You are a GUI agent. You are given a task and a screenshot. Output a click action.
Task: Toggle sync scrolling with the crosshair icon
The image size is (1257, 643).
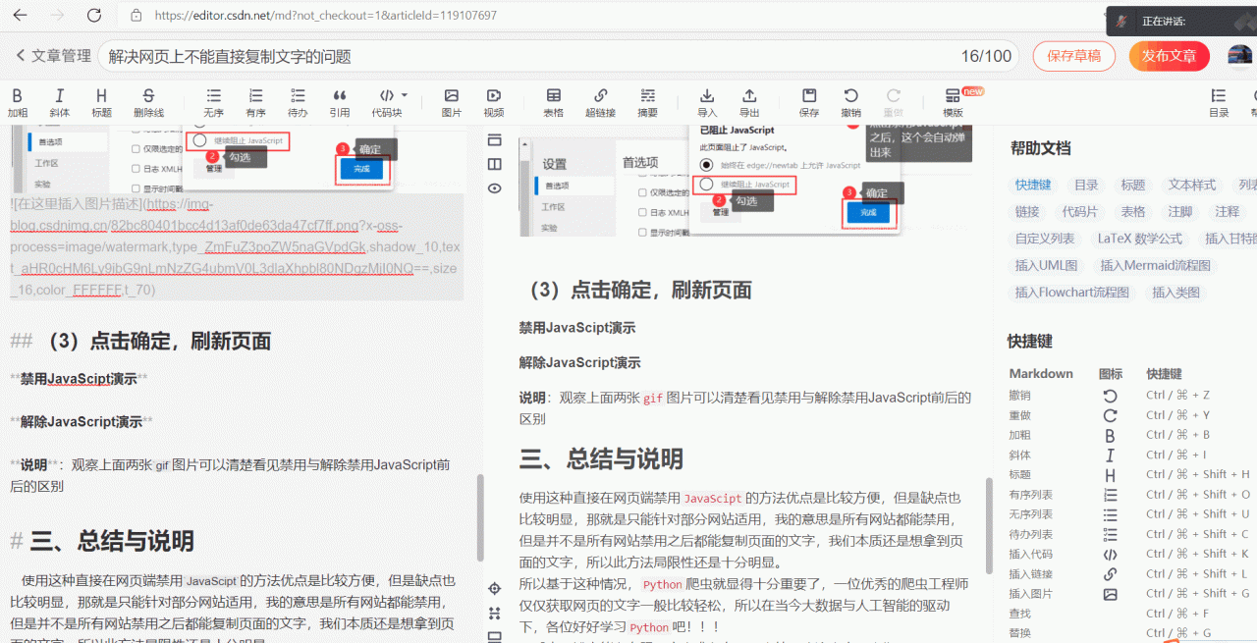click(x=495, y=588)
